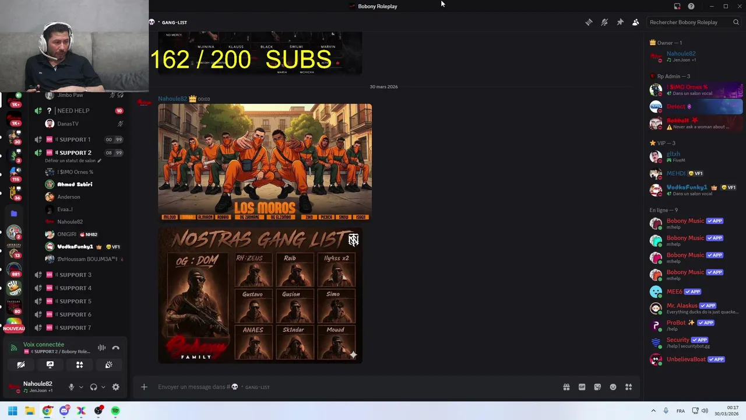746x420 pixels.
Task: Select Anderson in voice channel
Action: point(69,197)
